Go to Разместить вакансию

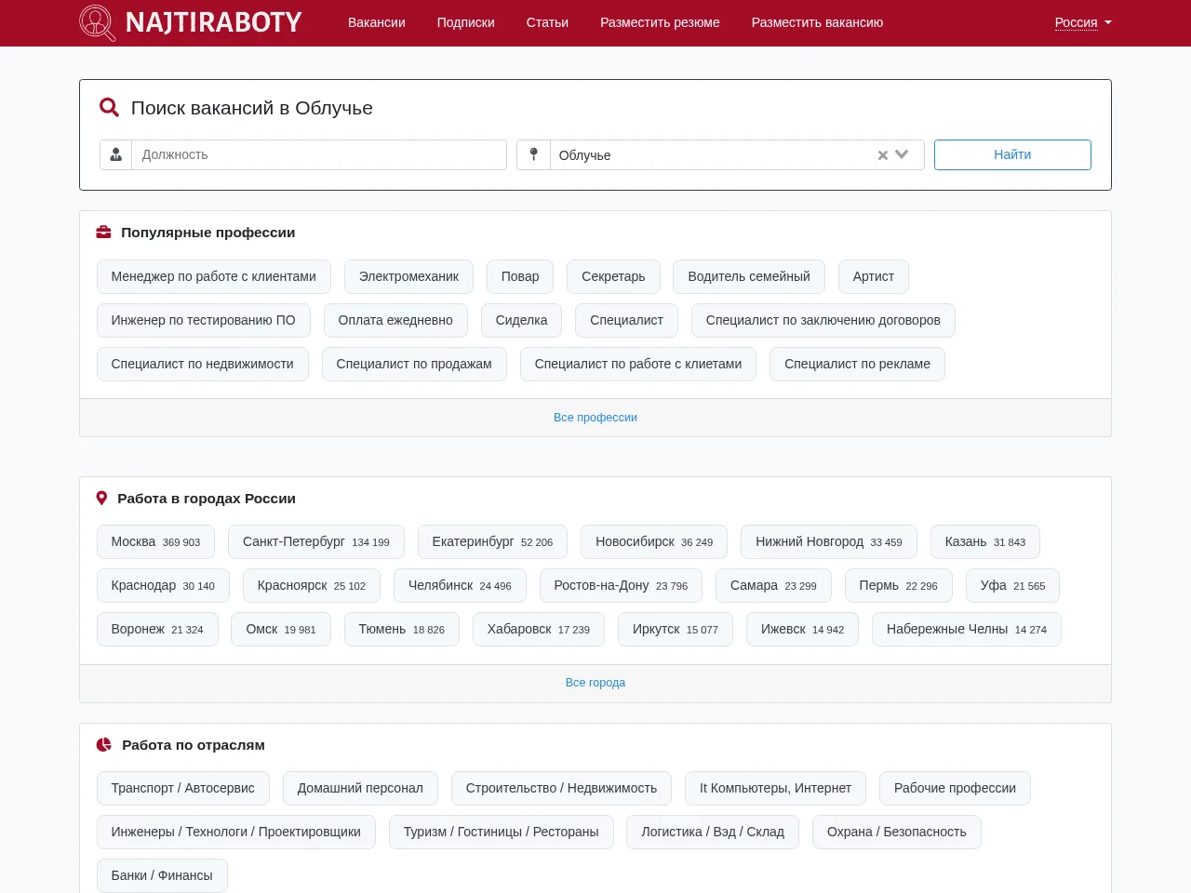(817, 22)
